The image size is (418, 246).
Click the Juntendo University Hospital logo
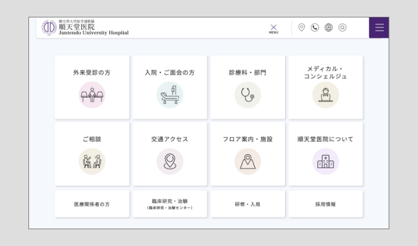pos(85,28)
